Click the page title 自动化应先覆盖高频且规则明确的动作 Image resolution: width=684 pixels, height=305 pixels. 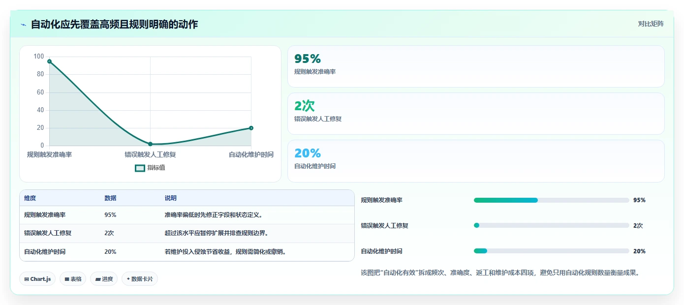114,25
